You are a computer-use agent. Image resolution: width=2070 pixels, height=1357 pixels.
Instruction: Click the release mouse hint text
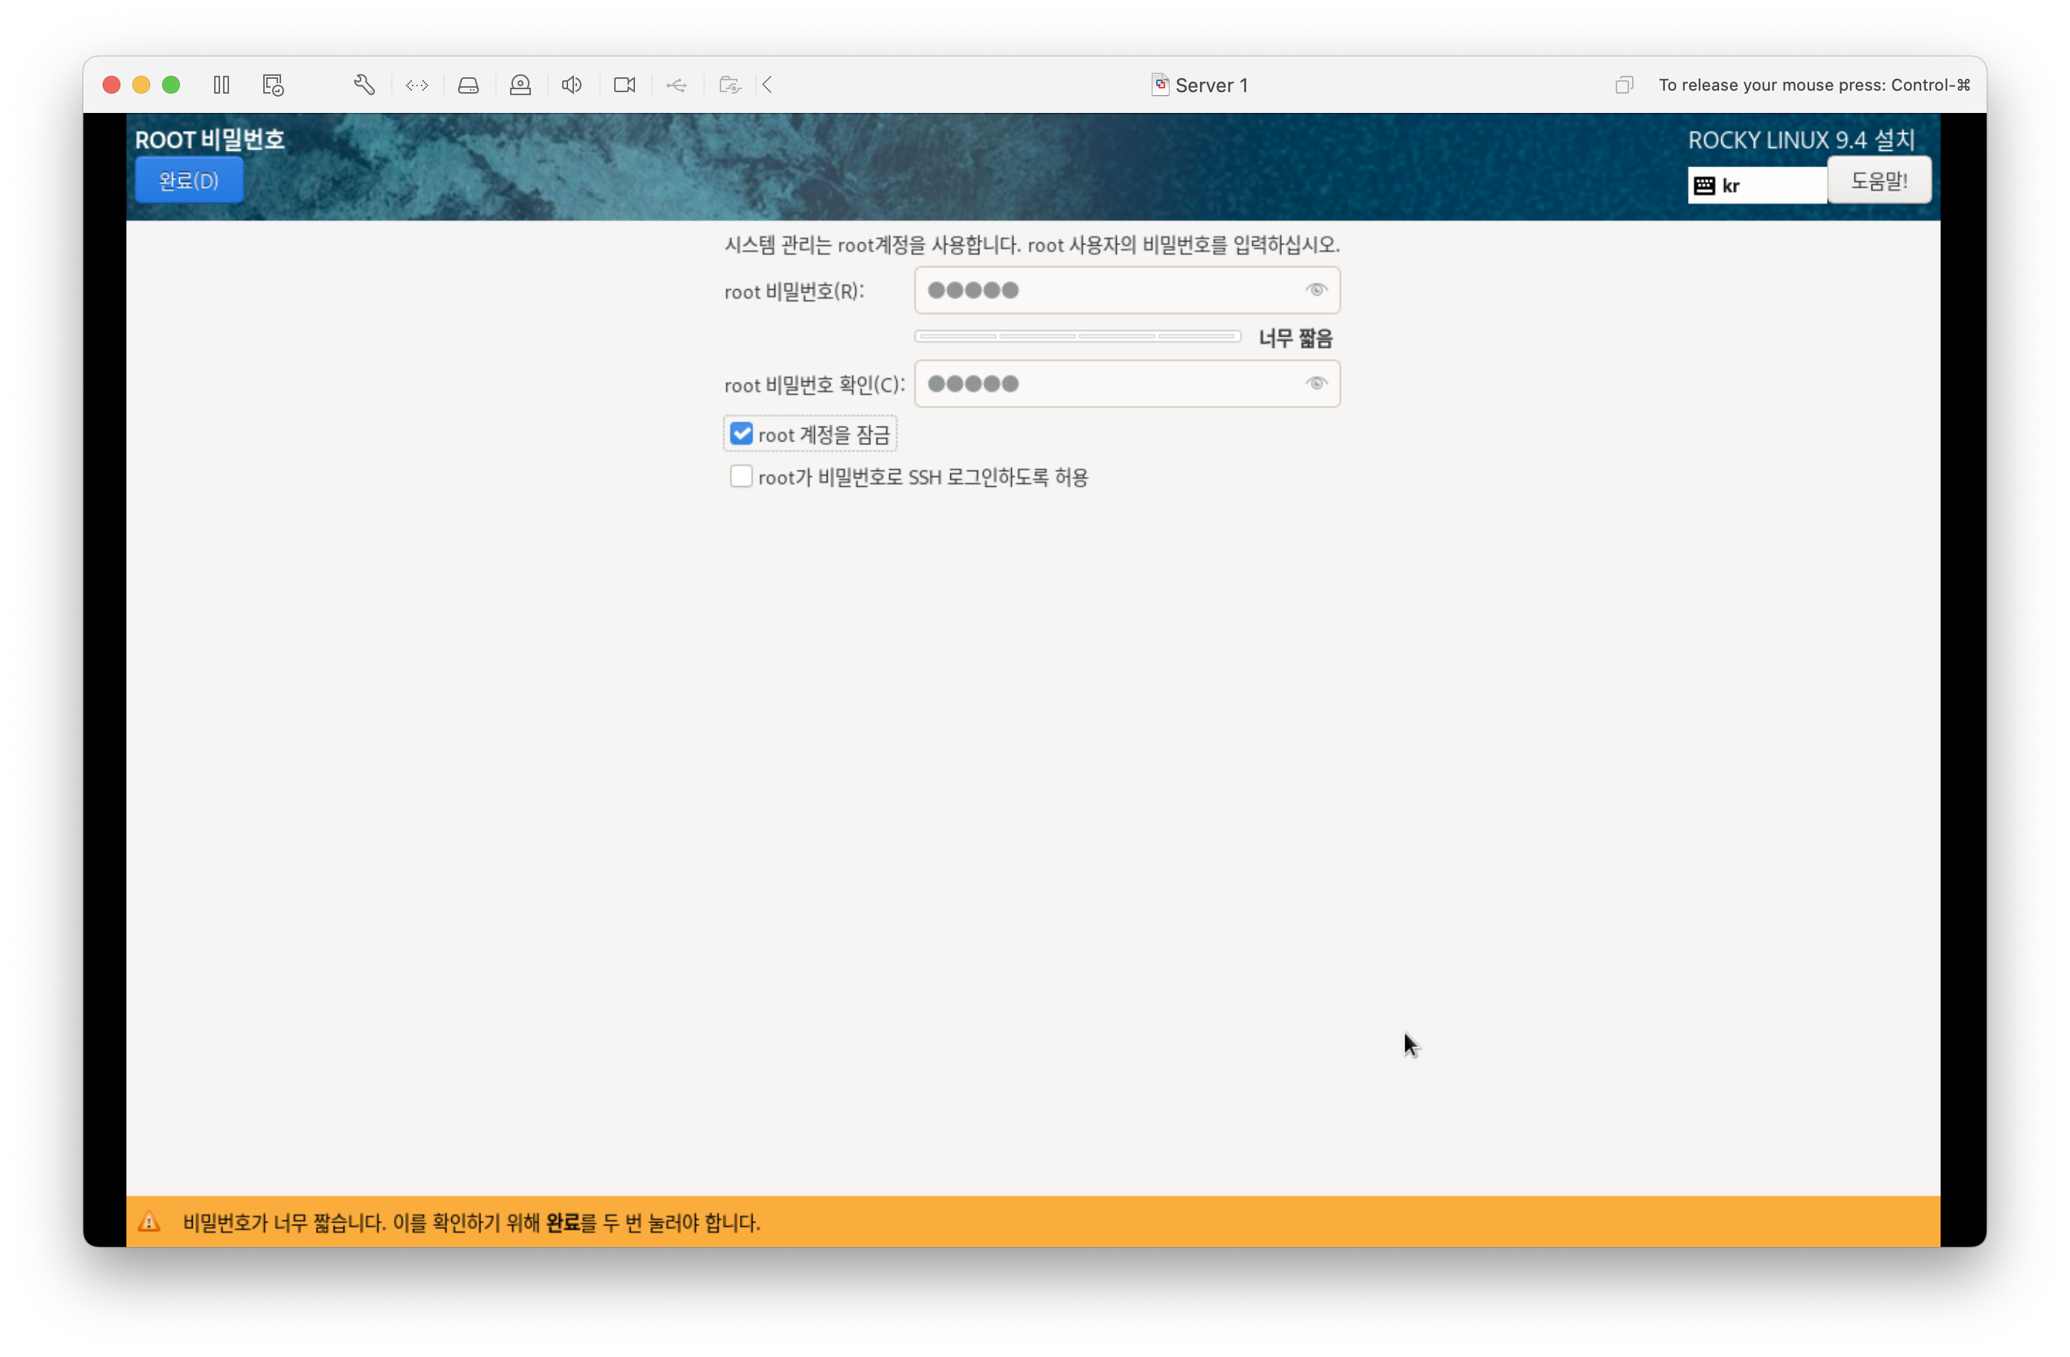1813,84
